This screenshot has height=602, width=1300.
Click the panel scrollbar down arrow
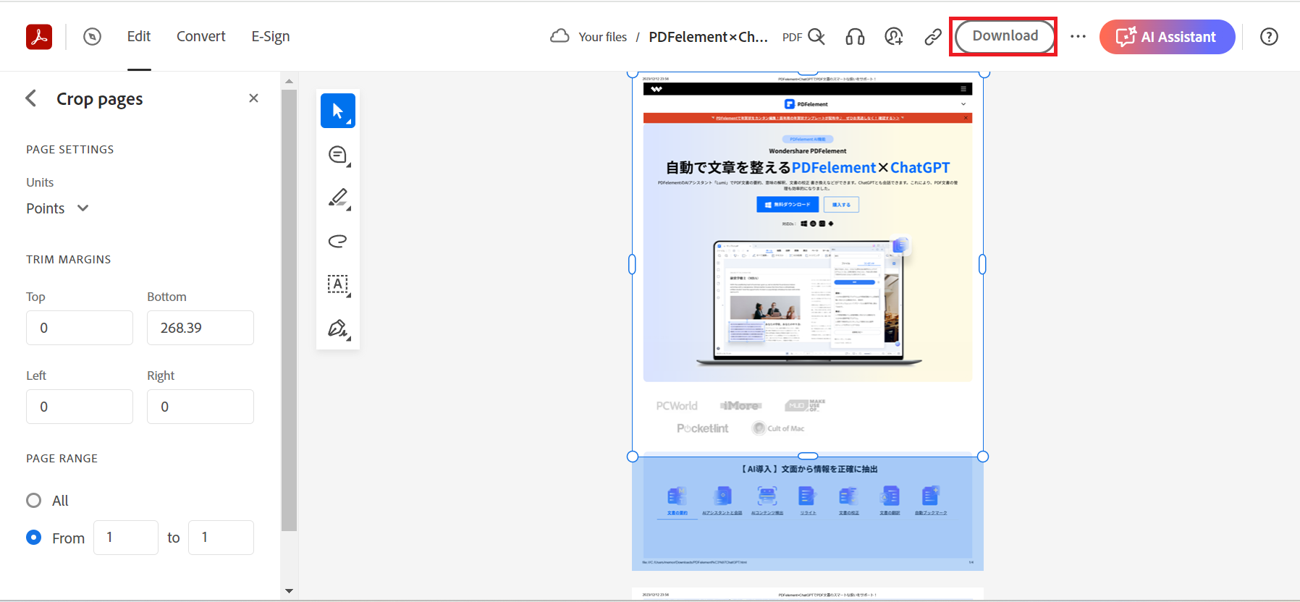click(289, 591)
